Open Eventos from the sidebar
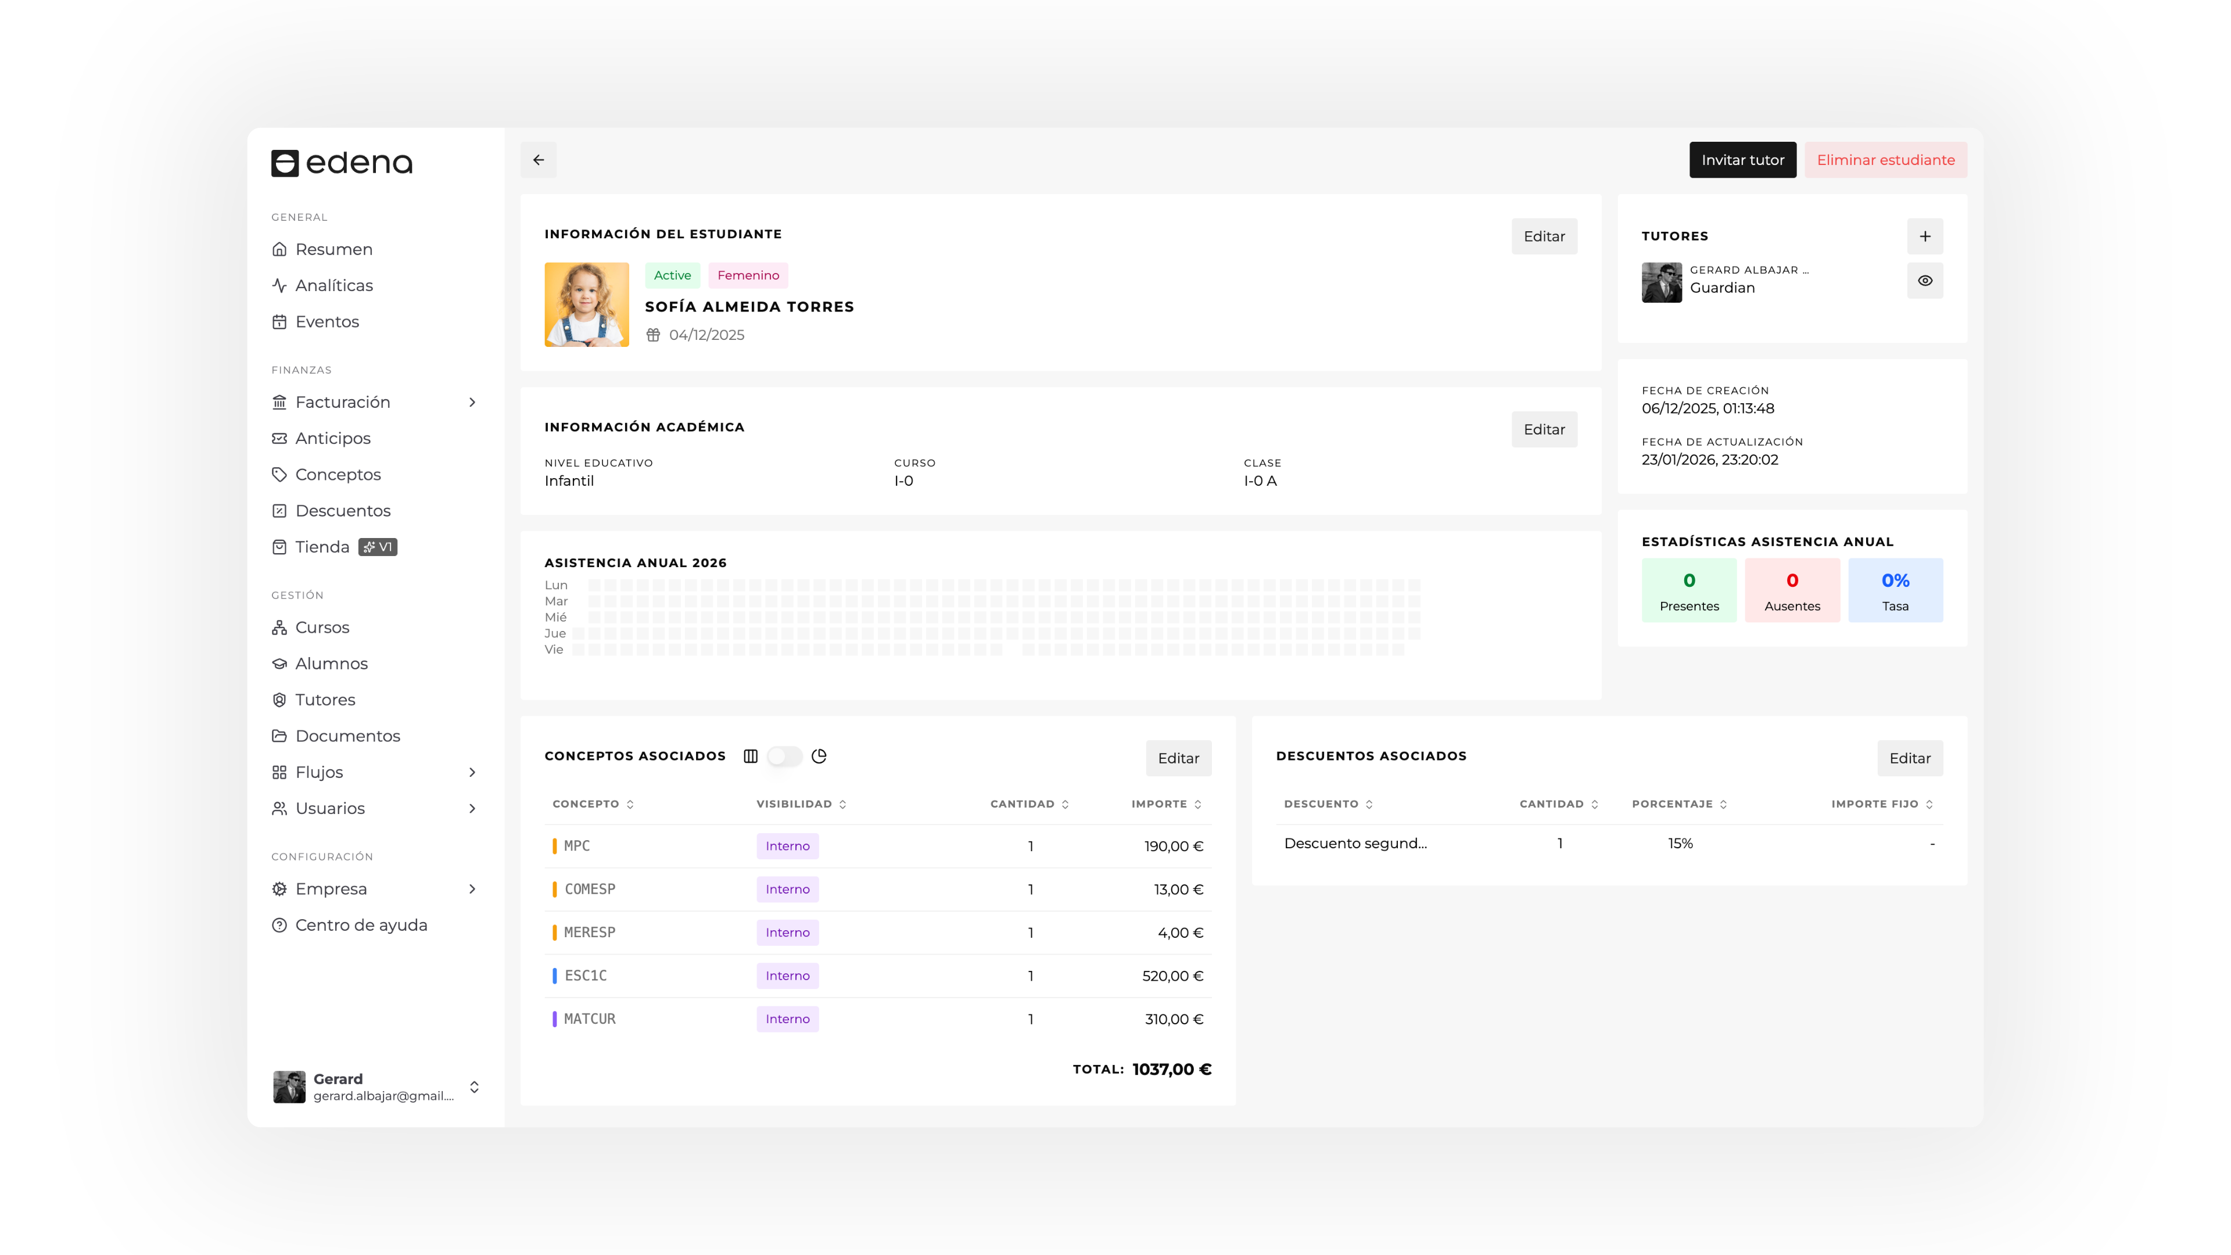Screen dimensions: 2231x1255 327,321
